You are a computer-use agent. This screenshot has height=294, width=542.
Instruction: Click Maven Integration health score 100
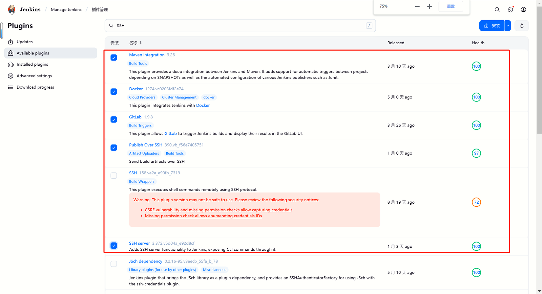point(476,66)
